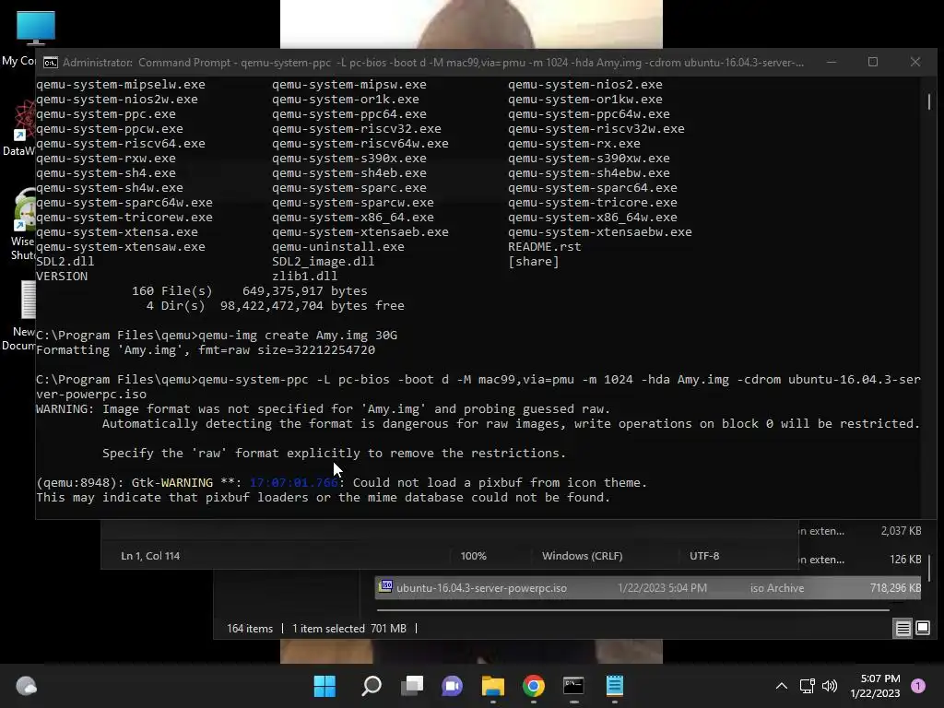944x708 pixels.
Task: Switch to Command Prompt taskbar icon
Action: coord(573,686)
